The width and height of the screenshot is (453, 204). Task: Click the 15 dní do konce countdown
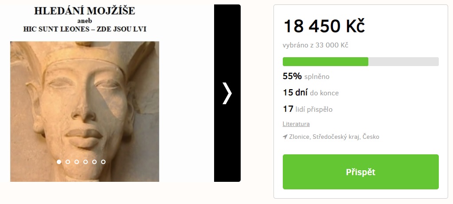(311, 93)
